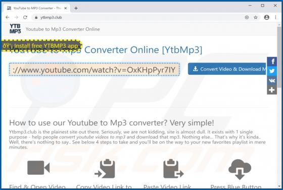Click the browser forward arrow

16,17
